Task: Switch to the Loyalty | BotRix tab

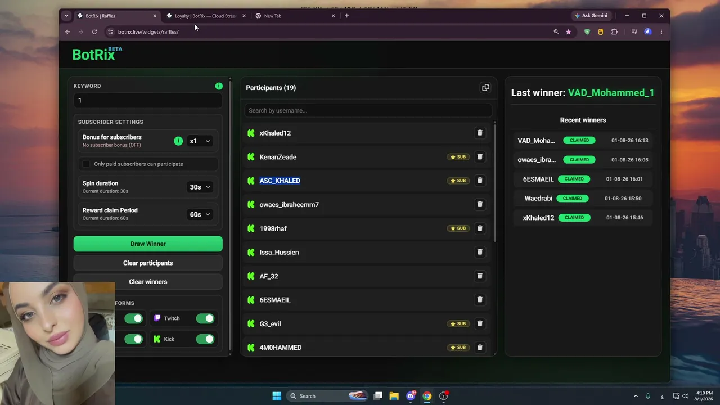Action: [x=206, y=16]
